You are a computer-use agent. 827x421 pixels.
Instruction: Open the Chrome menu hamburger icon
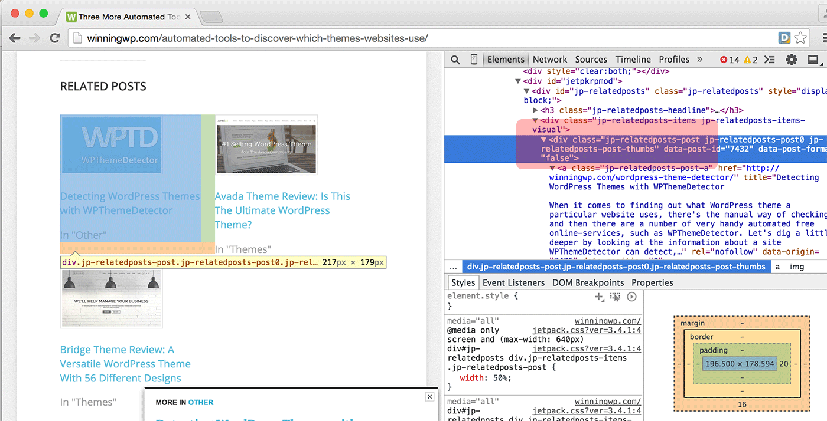[x=824, y=38]
